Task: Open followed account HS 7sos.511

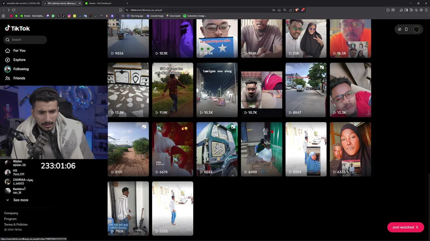Action: pos(18,172)
